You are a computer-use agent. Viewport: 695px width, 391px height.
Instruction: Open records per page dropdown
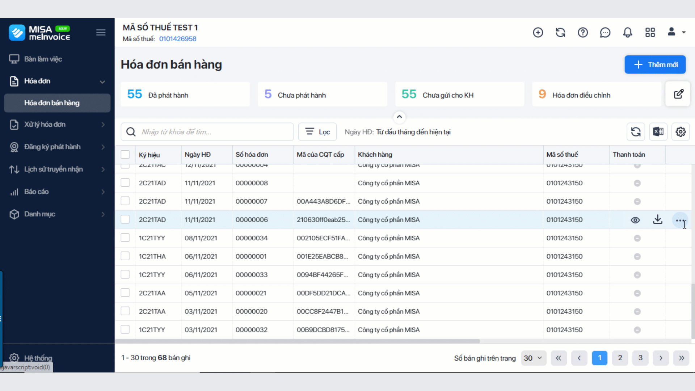click(x=534, y=358)
